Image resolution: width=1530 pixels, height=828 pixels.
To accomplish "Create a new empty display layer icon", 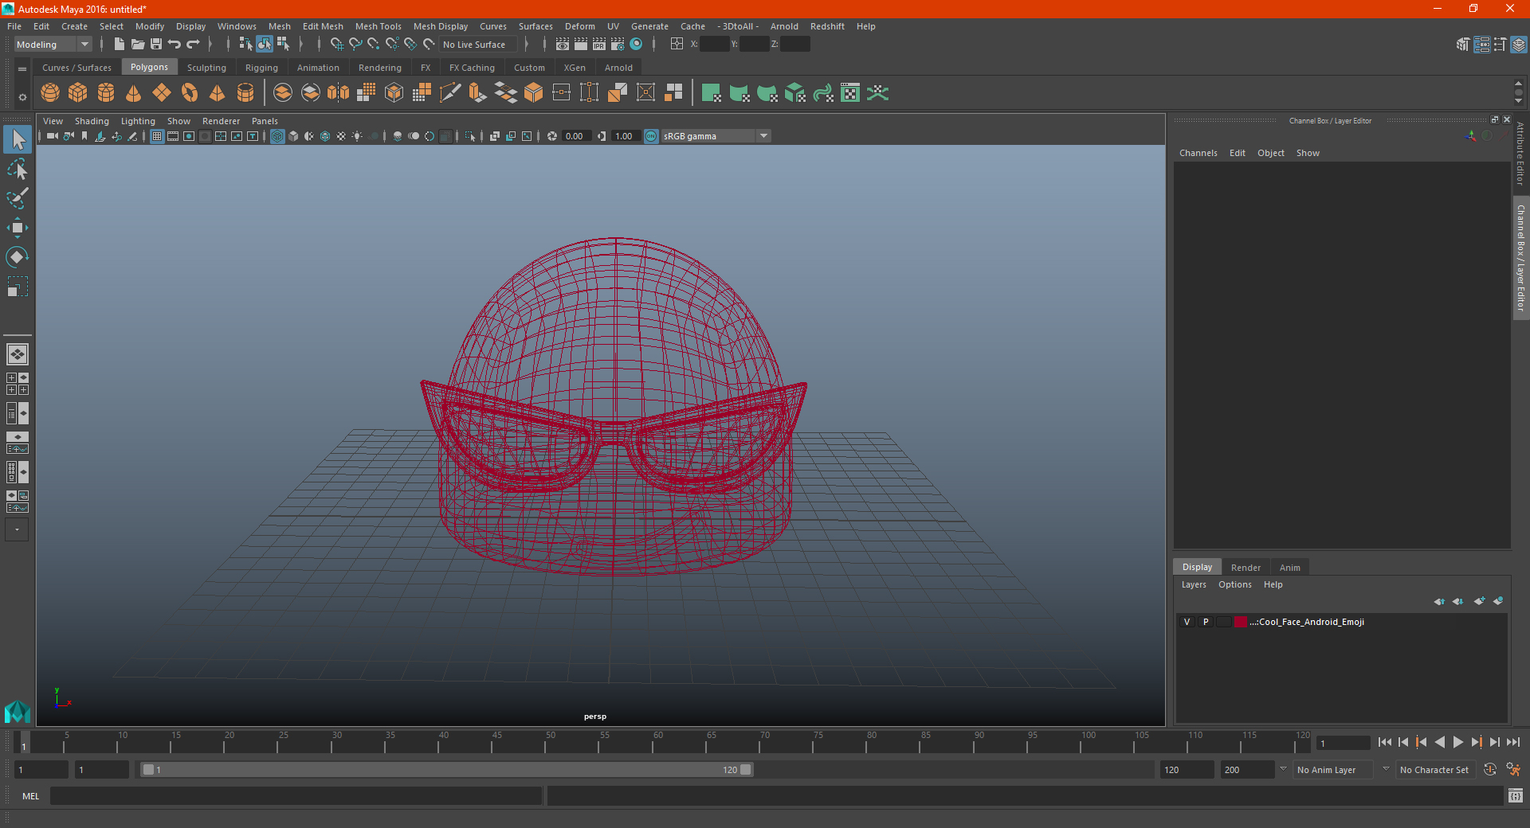I will pos(1480,601).
